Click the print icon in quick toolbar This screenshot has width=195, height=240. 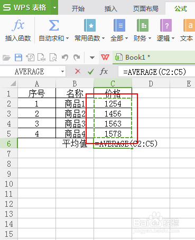[x=41, y=57]
